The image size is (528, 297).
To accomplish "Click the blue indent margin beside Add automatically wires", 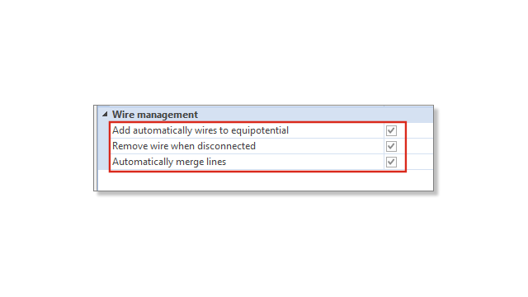I will [x=104, y=130].
